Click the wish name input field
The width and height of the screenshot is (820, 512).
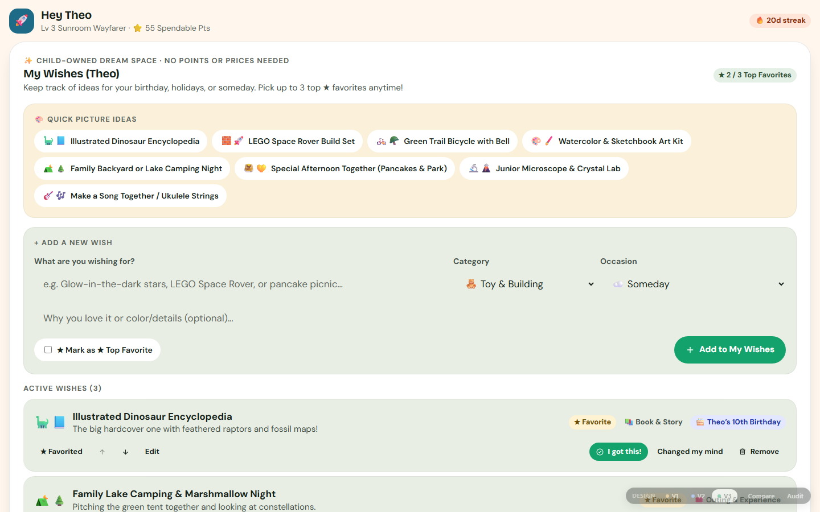pos(241,284)
